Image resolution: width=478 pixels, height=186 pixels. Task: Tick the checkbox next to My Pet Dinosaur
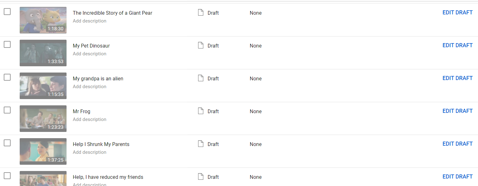point(7,44)
